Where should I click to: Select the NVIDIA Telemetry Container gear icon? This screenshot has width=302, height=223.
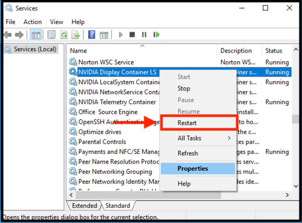(73, 102)
